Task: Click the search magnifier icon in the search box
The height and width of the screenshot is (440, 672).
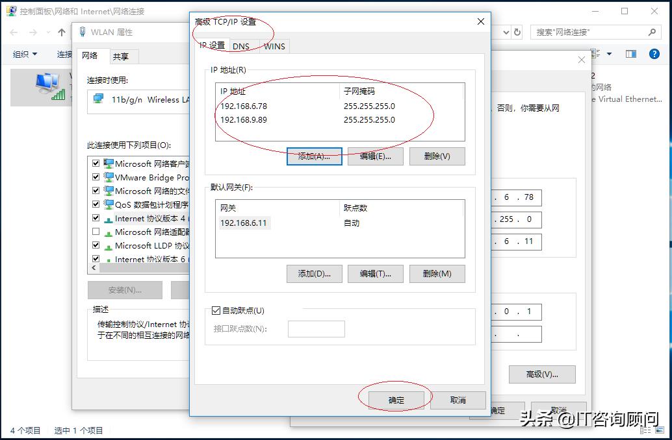Action: pyautogui.click(x=651, y=31)
